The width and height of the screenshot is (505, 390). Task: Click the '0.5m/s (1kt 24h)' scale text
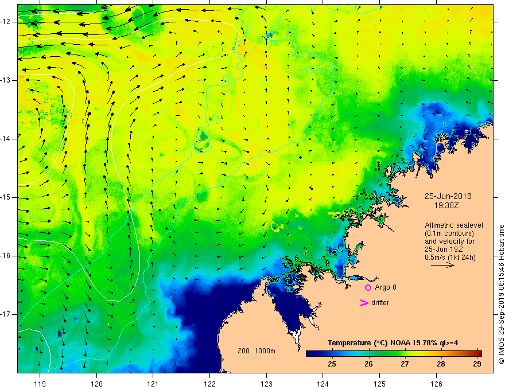point(450,258)
